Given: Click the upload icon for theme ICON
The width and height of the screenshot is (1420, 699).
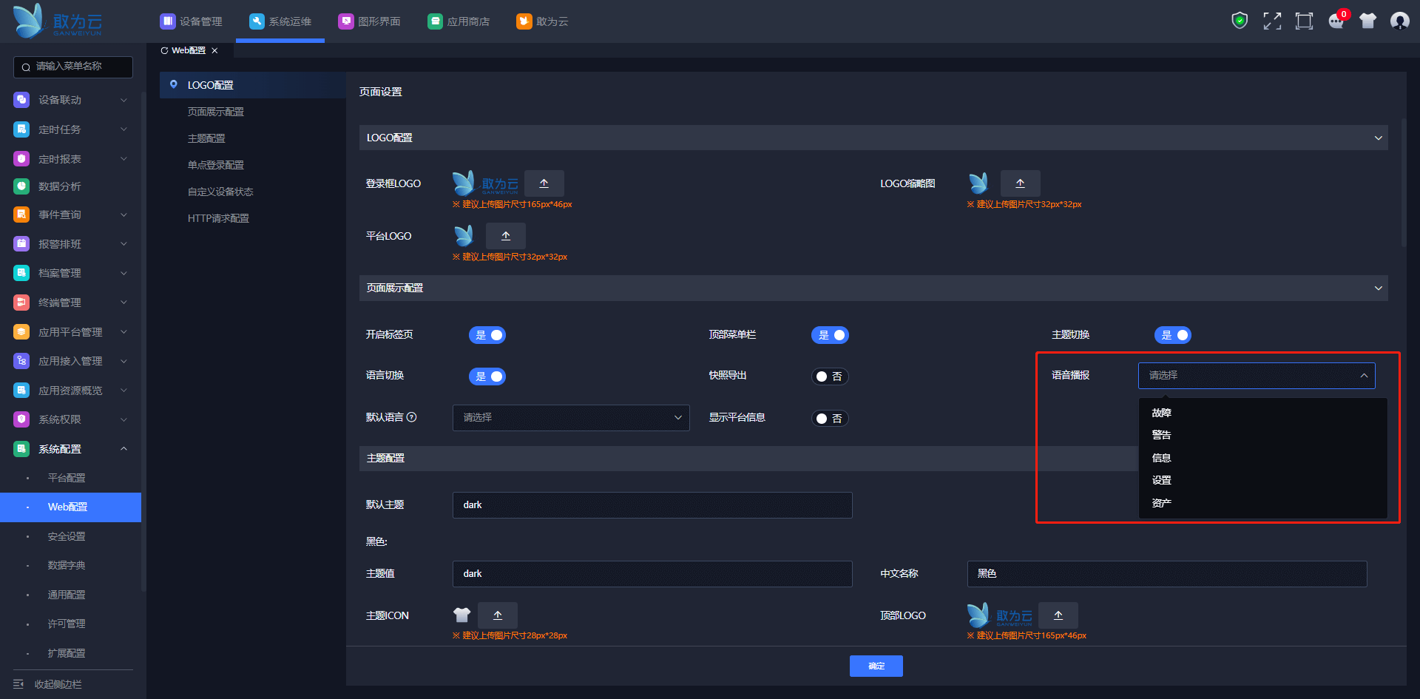Looking at the screenshot, I should coord(498,615).
